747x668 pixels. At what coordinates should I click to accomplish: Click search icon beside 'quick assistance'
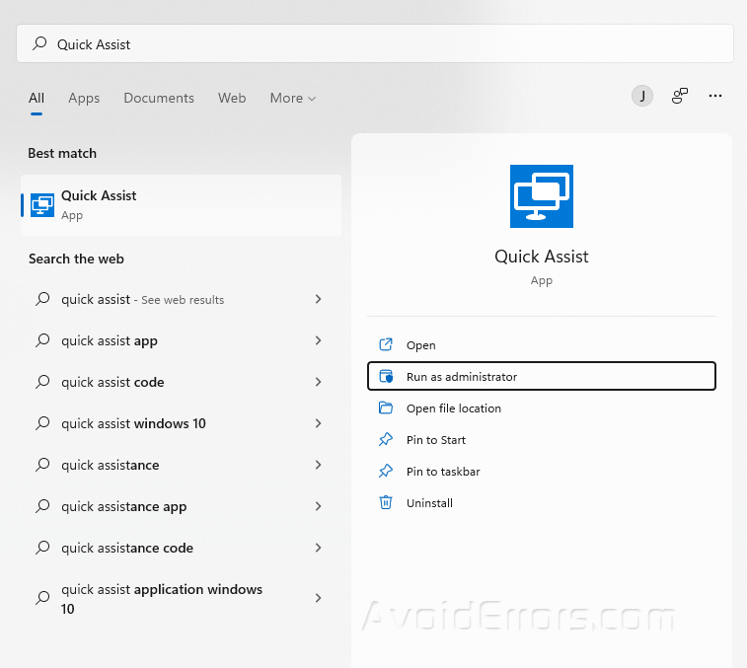[x=42, y=465]
